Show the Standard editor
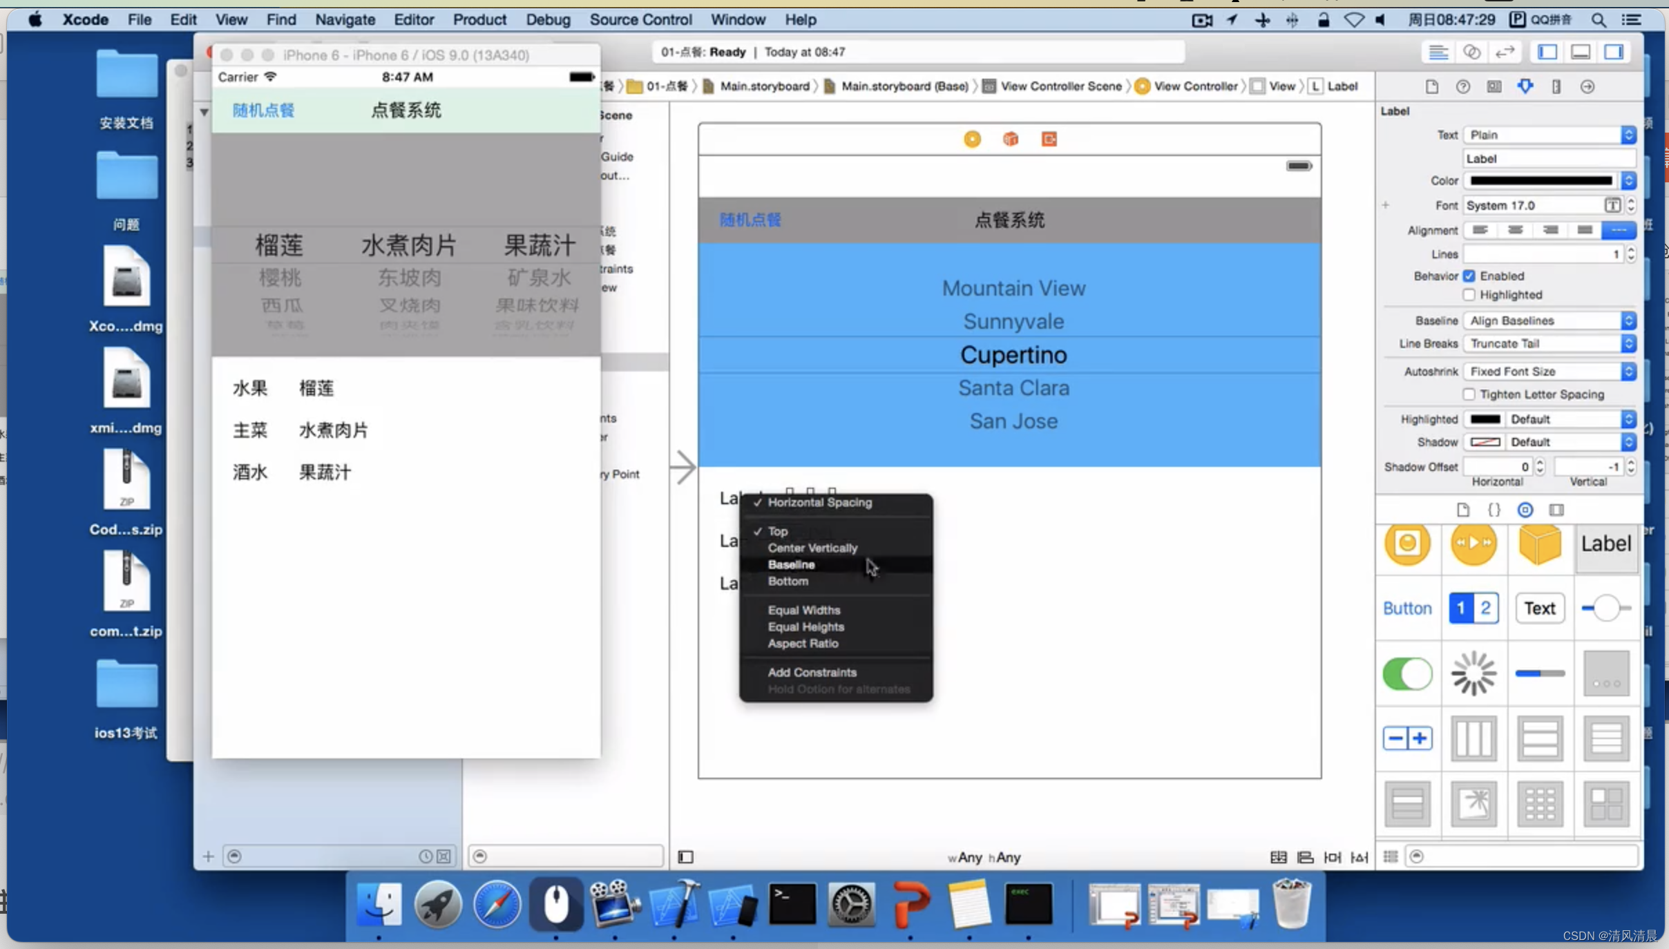The image size is (1669, 949). click(1438, 52)
